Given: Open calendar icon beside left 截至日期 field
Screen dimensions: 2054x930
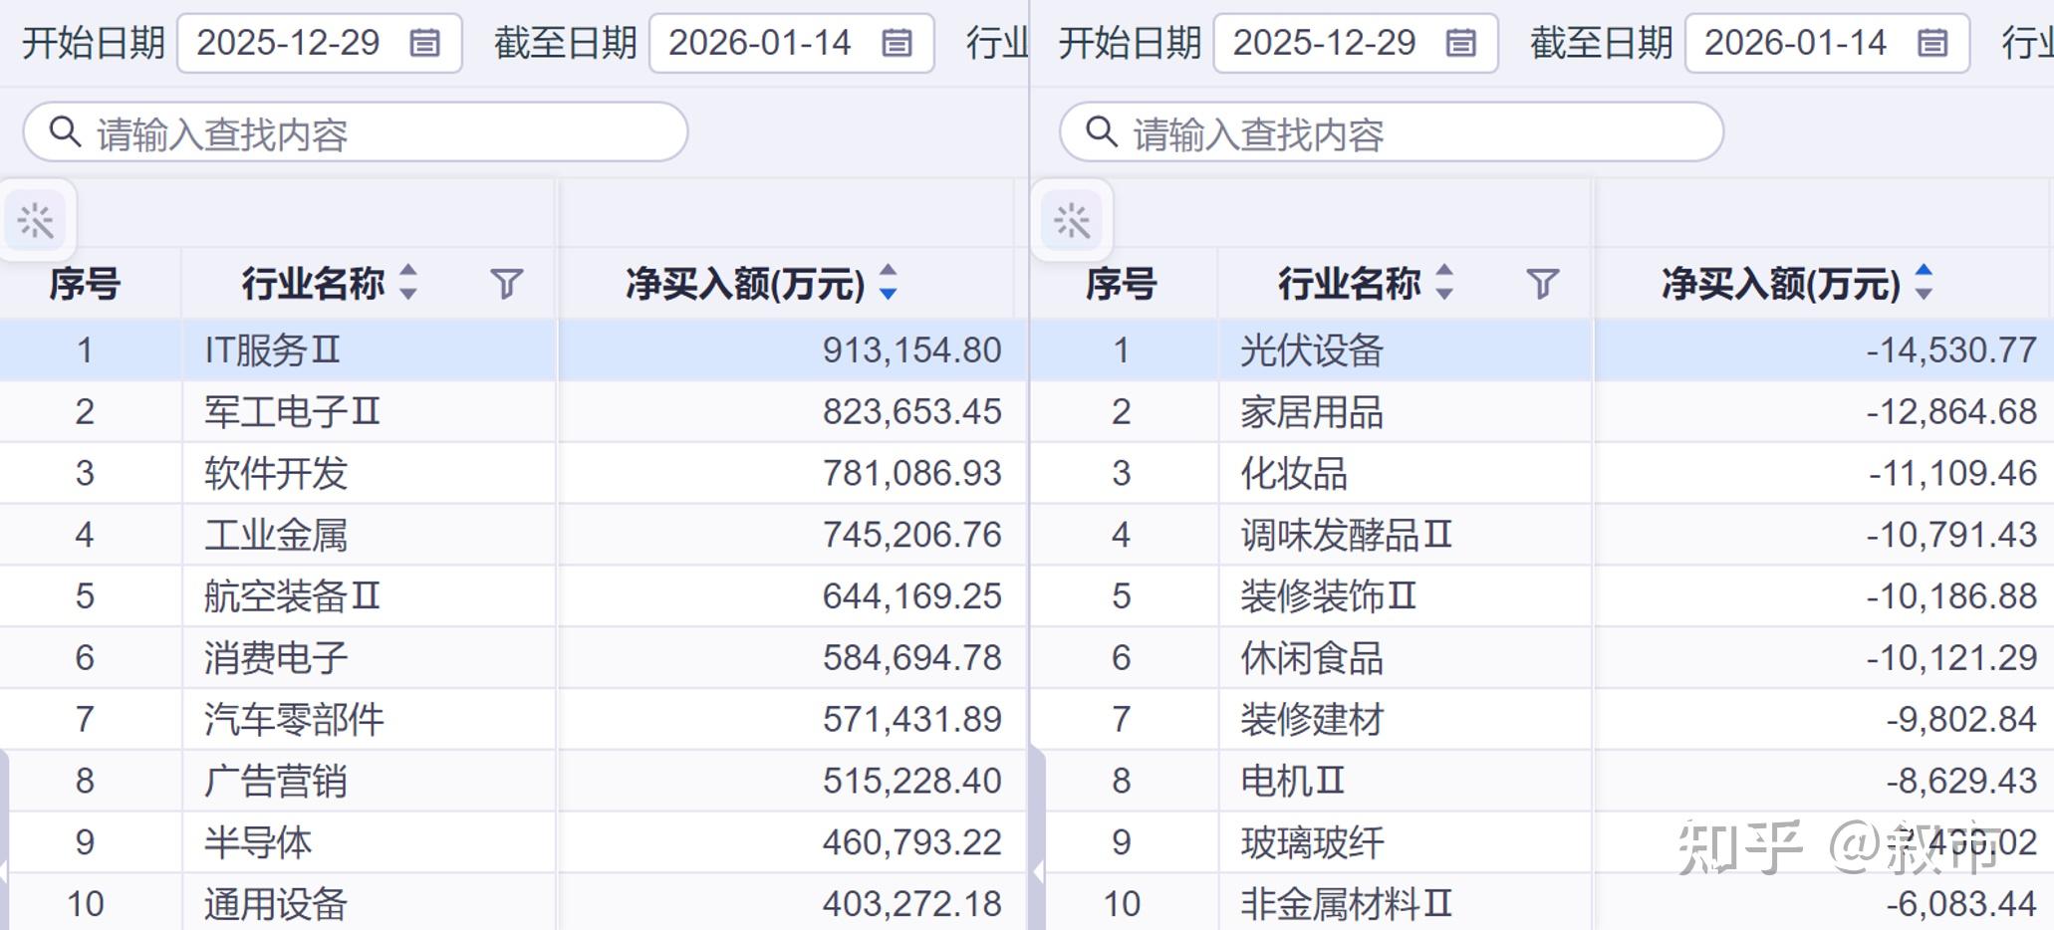Looking at the screenshot, I should (x=898, y=43).
